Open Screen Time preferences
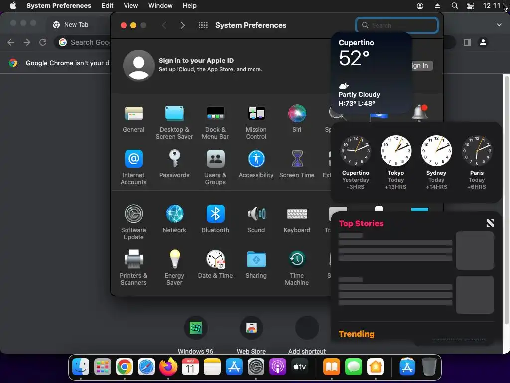 tap(297, 164)
